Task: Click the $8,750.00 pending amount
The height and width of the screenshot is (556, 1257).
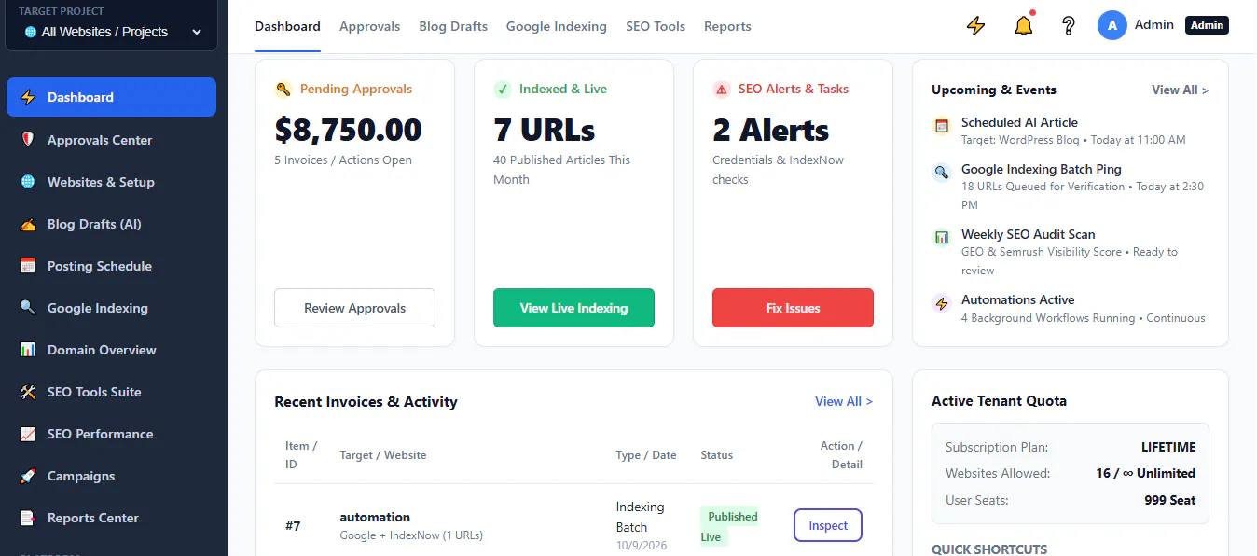Action: 348,130
